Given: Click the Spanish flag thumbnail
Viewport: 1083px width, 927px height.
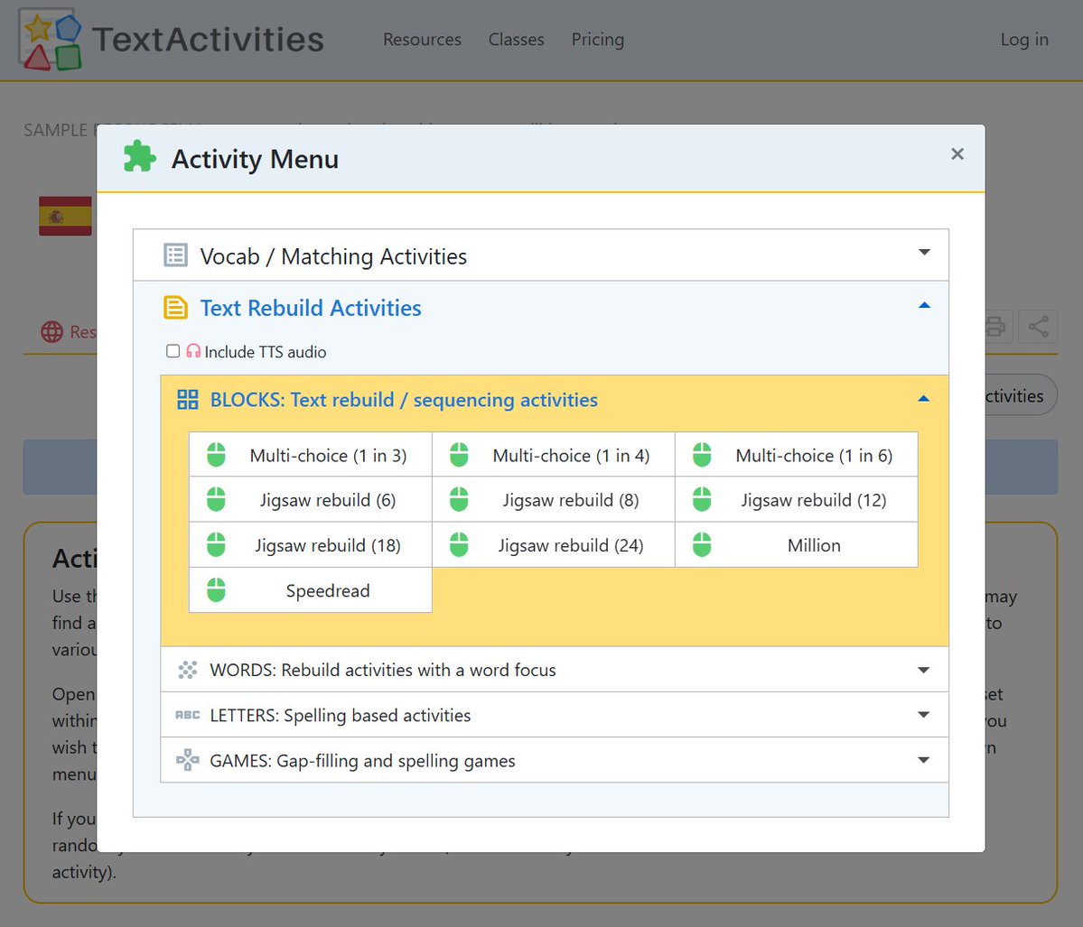Looking at the screenshot, I should 65,215.
